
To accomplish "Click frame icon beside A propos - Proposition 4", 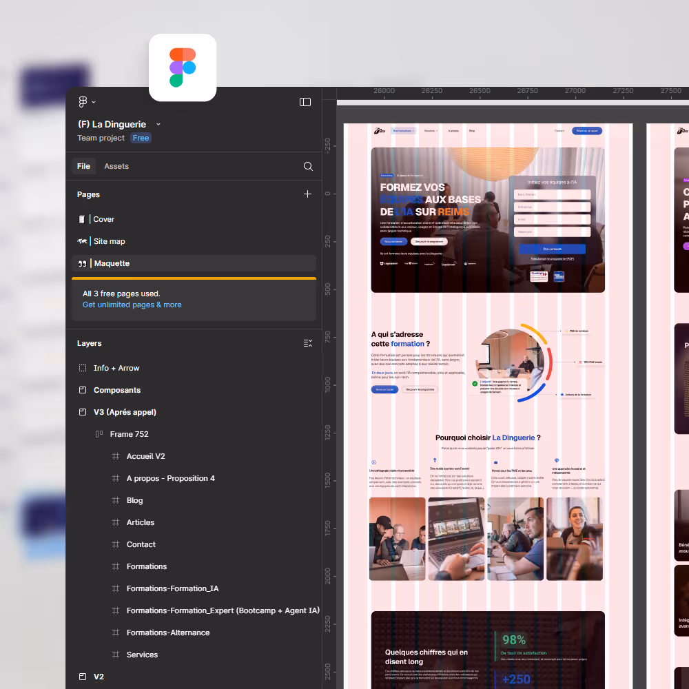I will pos(116,478).
